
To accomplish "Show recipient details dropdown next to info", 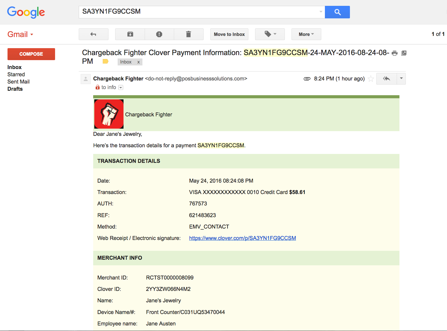I will 121,87.
